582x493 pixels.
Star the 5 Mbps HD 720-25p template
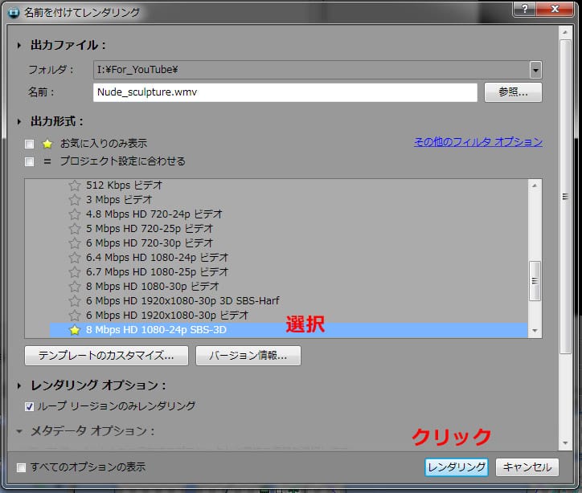pos(76,229)
